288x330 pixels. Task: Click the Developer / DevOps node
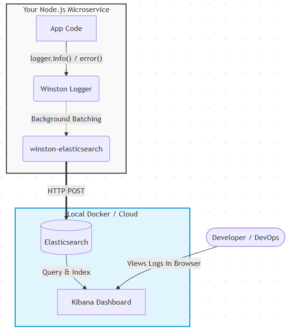click(245, 237)
